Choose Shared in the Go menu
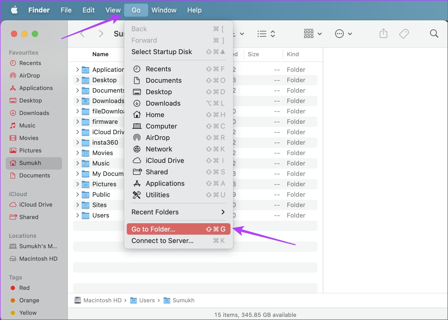Screen dimensions: 448x320 pos(178,172)
